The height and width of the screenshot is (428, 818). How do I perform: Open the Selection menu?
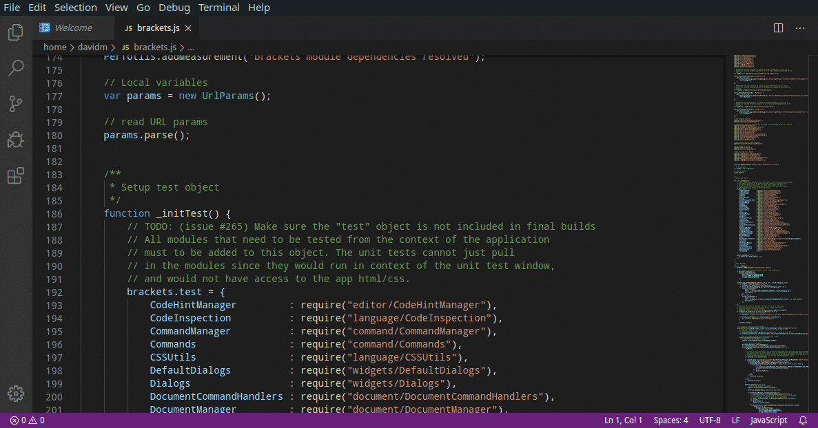76,8
